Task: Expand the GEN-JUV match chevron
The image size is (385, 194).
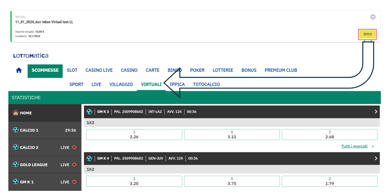Action: click(x=375, y=158)
